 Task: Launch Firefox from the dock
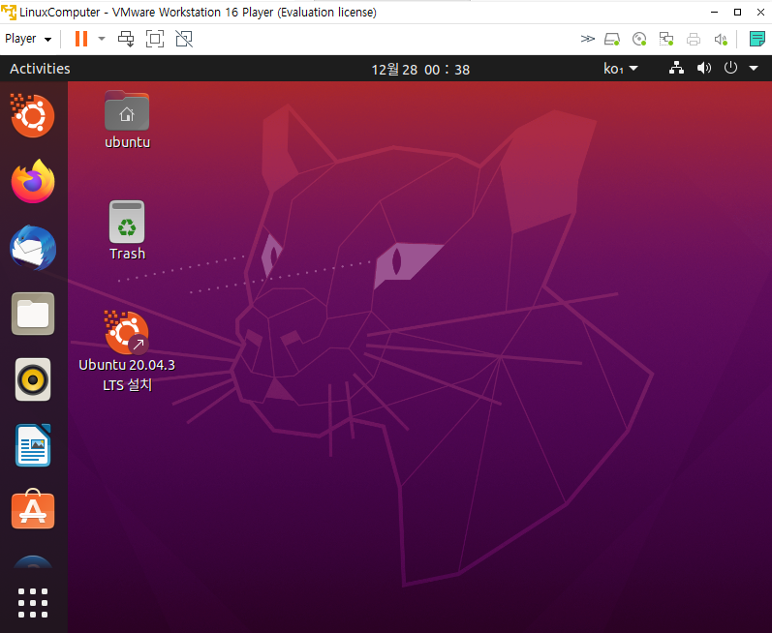tap(33, 181)
